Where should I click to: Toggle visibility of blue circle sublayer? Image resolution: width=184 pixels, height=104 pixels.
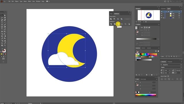[x=162, y=18]
